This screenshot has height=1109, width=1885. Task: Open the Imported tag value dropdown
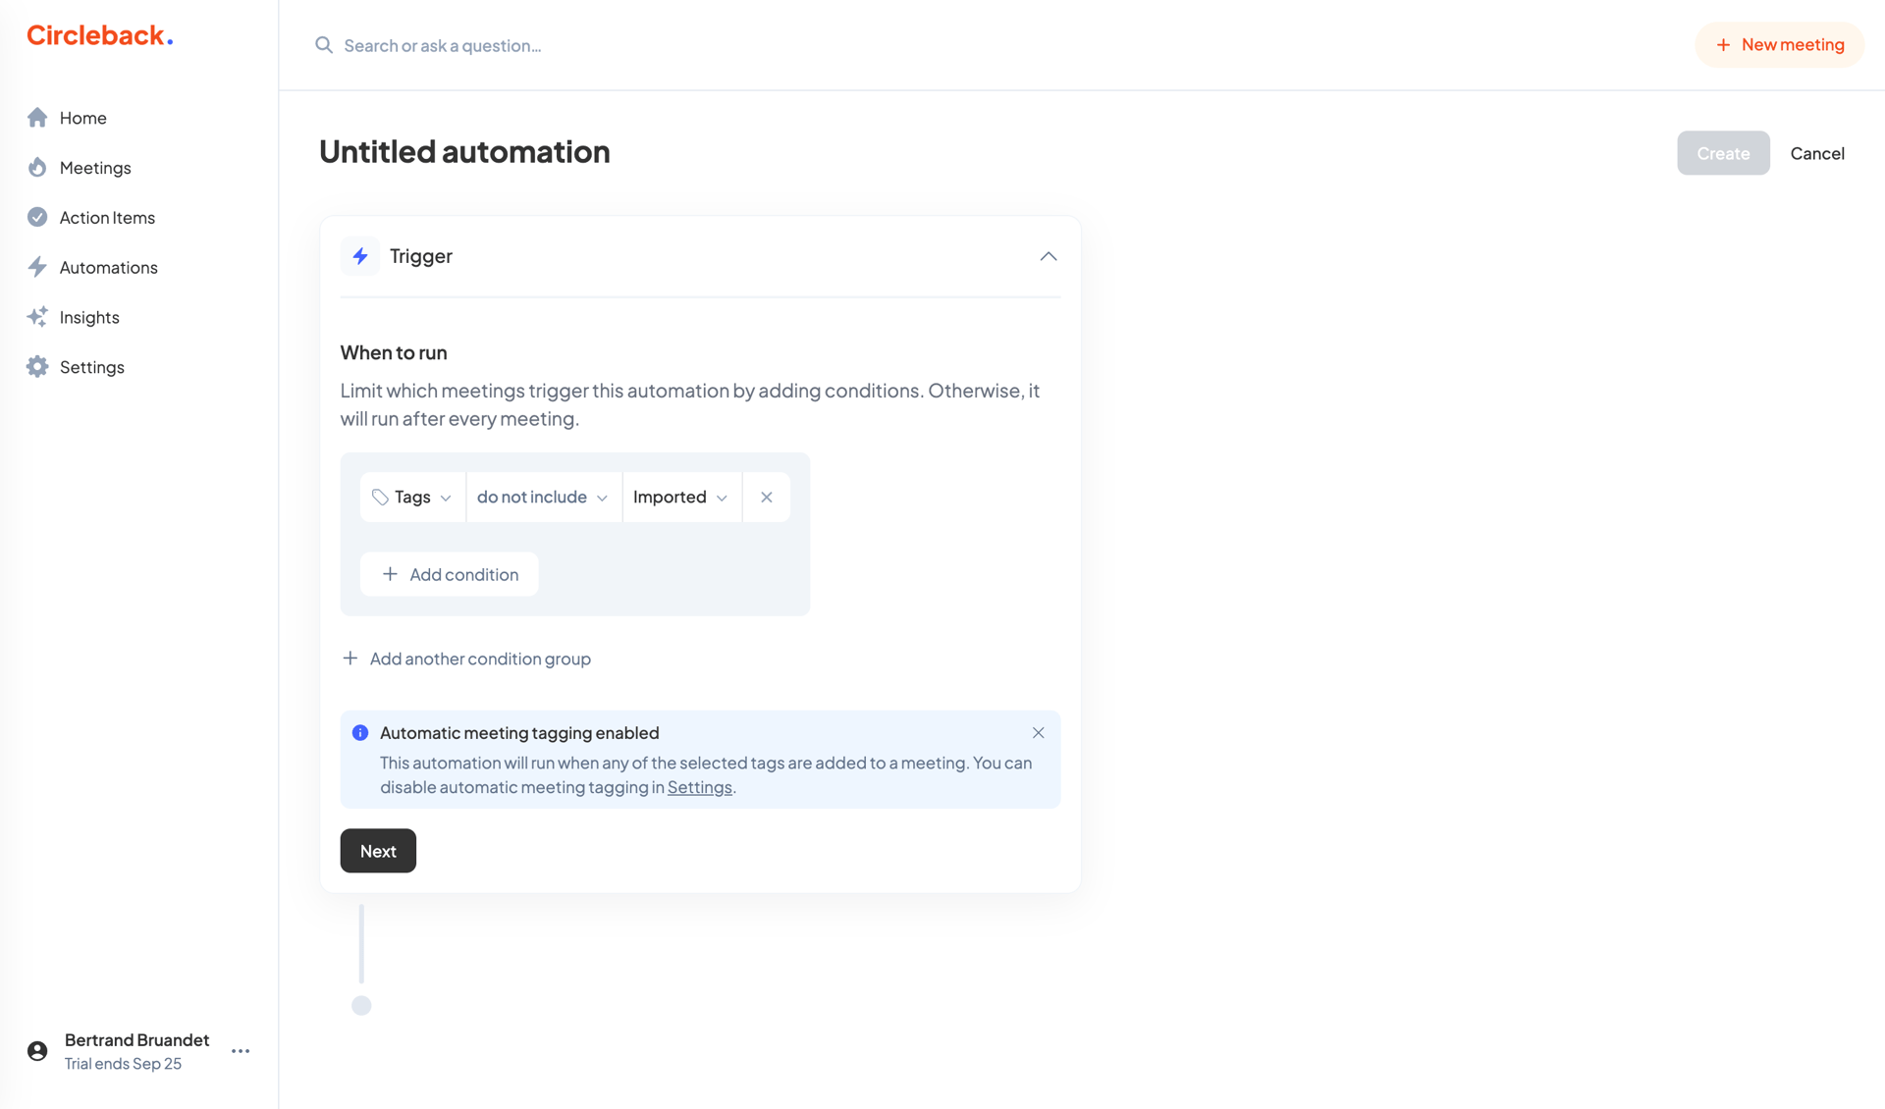click(680, 497)
